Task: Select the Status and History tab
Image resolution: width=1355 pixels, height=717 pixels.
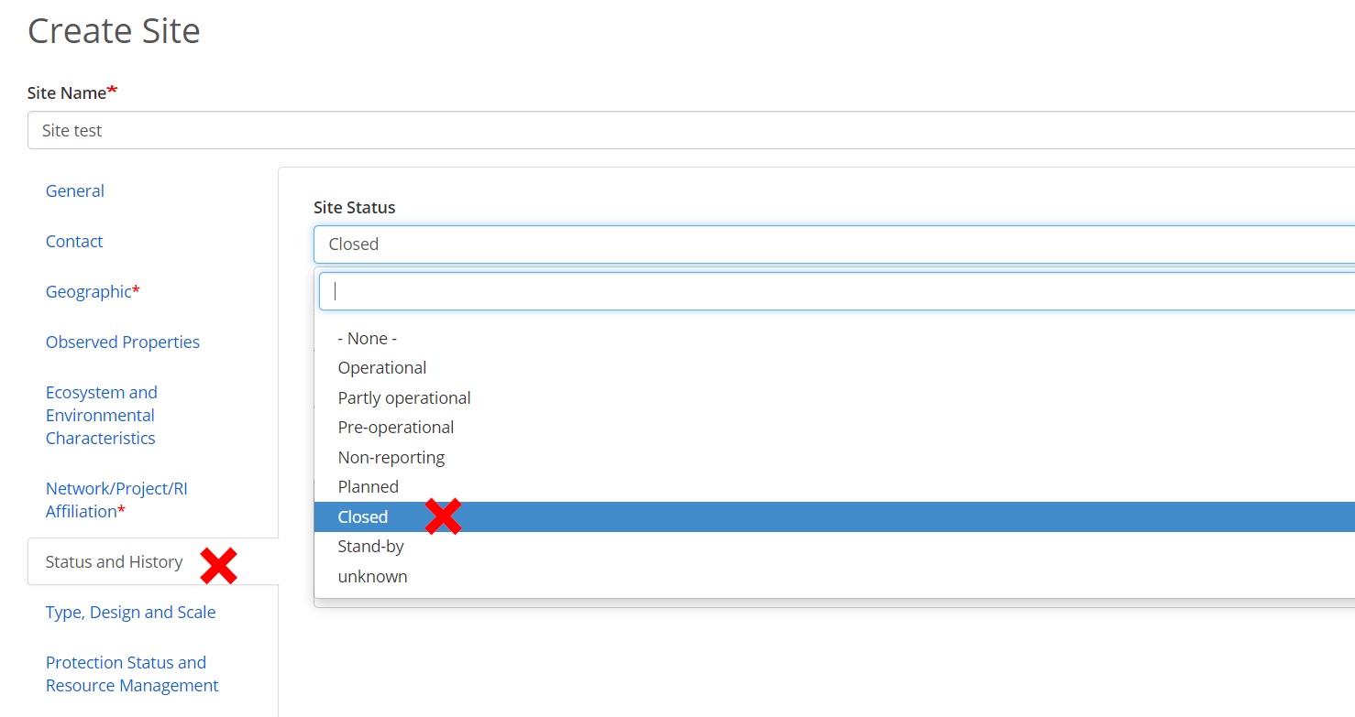Action: click(x=115, y=561)
